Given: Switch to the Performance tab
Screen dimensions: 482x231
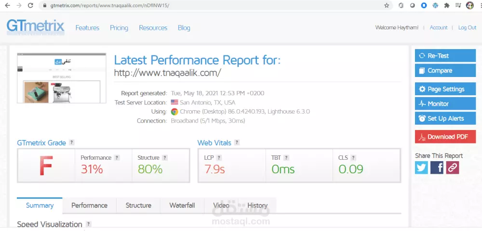Looking at the screenshot, I should pos(90,205).
